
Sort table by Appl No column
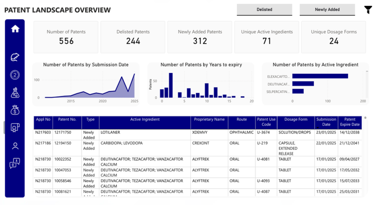[x=43, y=123]
